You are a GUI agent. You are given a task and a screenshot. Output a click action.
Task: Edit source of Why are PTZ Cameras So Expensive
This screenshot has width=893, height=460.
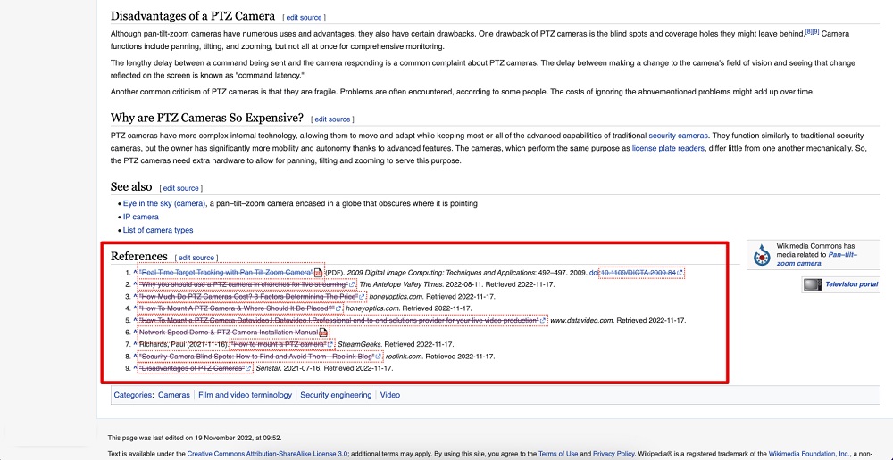[x=332, y=119]
